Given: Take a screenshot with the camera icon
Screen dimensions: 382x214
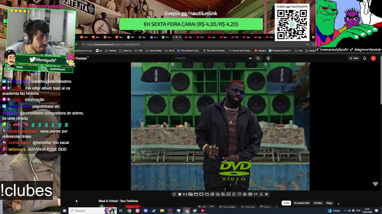Looking at the screenshot, I should 245,194.
